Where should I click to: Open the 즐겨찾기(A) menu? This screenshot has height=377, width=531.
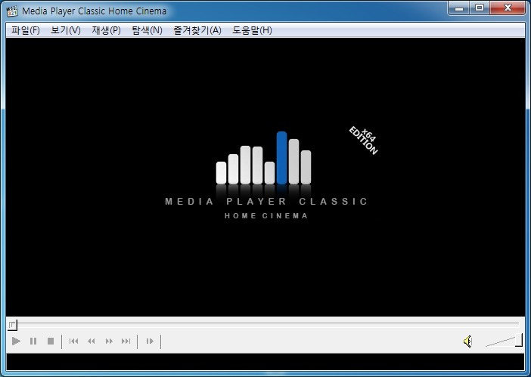tap(197, 30)
